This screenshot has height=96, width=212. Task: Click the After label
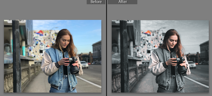122,2
